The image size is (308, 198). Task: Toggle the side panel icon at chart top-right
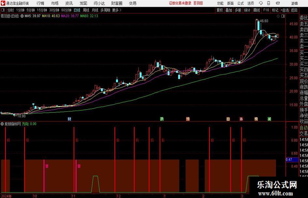point(283,16)
